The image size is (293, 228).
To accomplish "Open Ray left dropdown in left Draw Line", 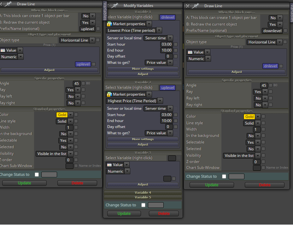I will coord(73,96).
